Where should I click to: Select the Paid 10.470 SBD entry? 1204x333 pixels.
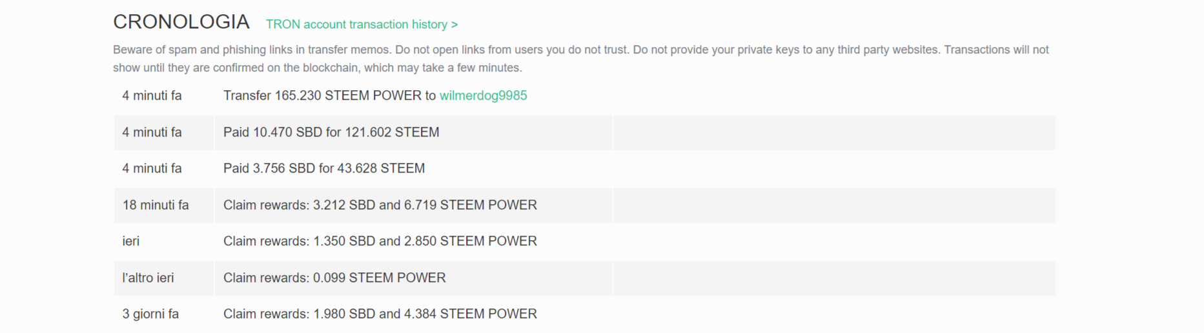331,132
